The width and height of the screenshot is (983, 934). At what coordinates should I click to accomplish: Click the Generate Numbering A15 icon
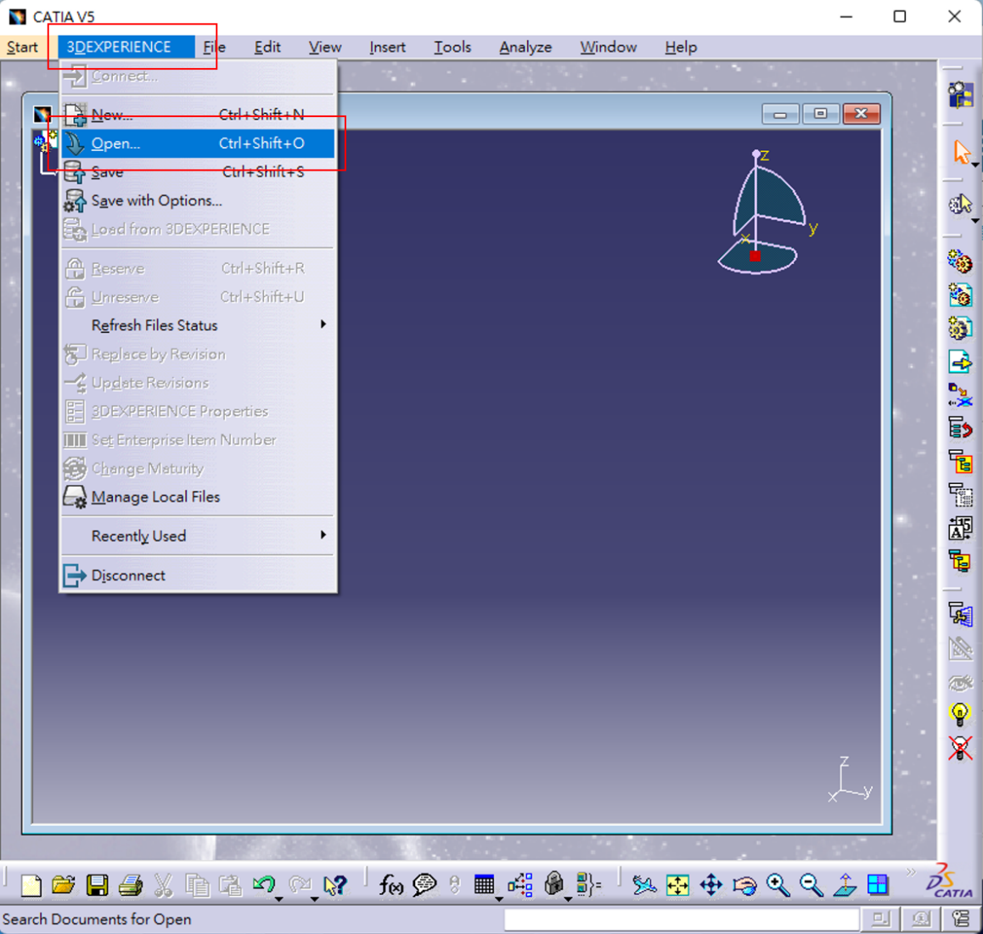click(960, 529)
